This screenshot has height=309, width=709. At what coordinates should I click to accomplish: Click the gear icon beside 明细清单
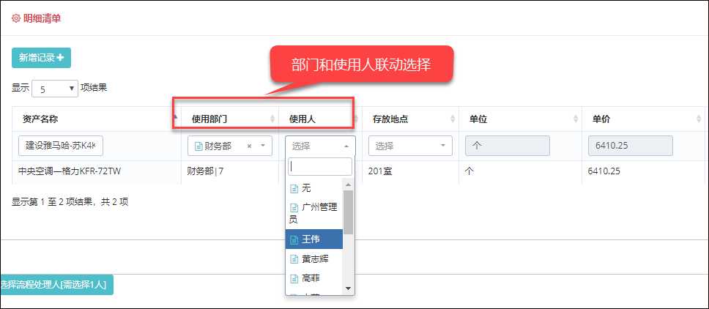coord(16,18)
